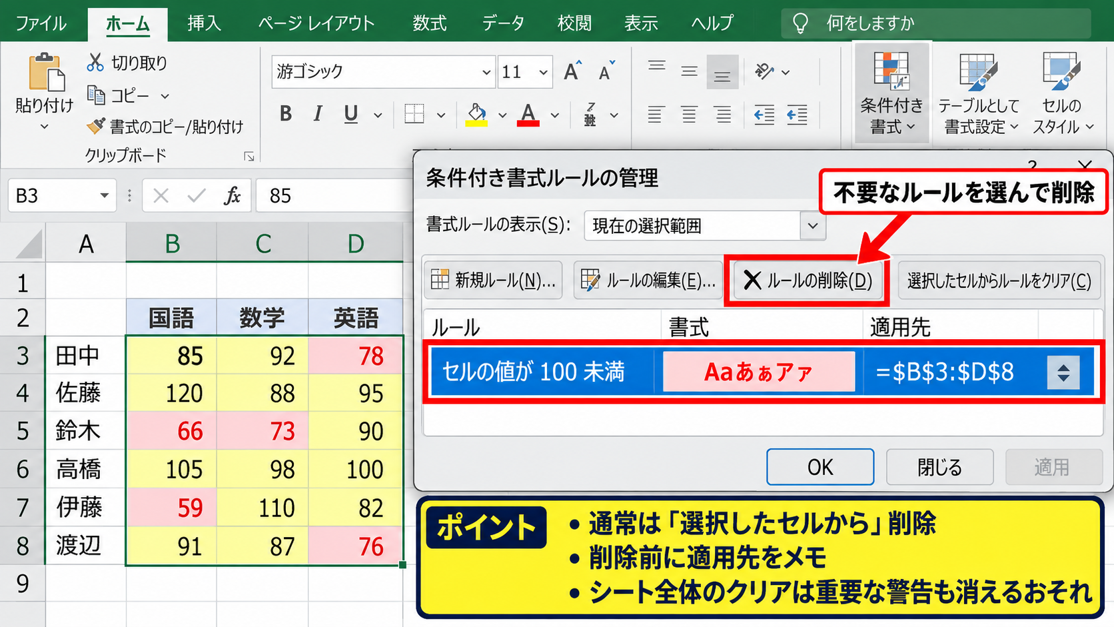Click ルールの編集(E) button

pos(649,280)
